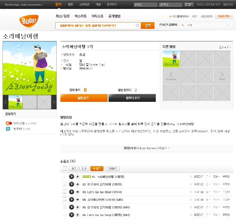
Task: Click the 듣기 button next to the select-all checkbox
Action: [x=74, y=169]
